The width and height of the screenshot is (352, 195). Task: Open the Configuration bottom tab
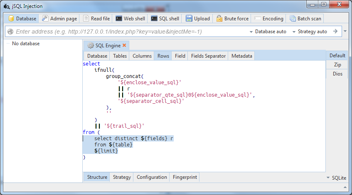[152, 177]
